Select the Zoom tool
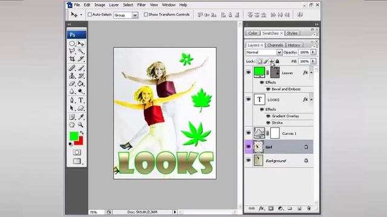The image size is (387, 217). click(x=80, y=125)
